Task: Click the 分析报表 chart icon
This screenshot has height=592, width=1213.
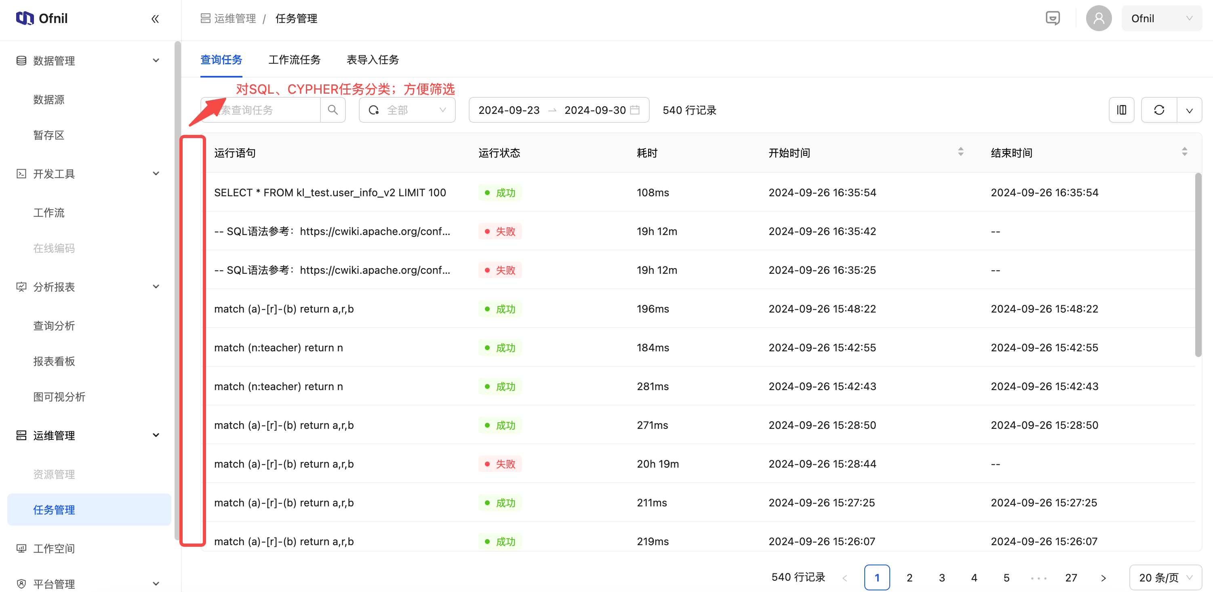Action: (21, 287)
